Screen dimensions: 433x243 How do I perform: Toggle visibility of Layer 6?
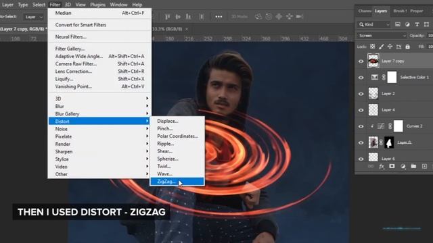click(x=361, y=159)
